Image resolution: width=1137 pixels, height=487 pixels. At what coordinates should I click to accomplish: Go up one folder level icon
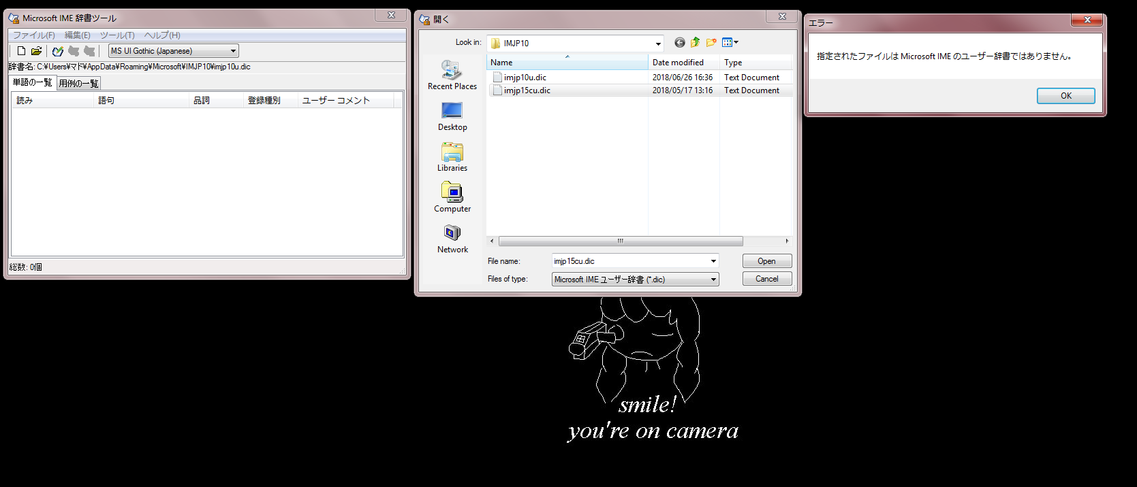coord(695,43)
